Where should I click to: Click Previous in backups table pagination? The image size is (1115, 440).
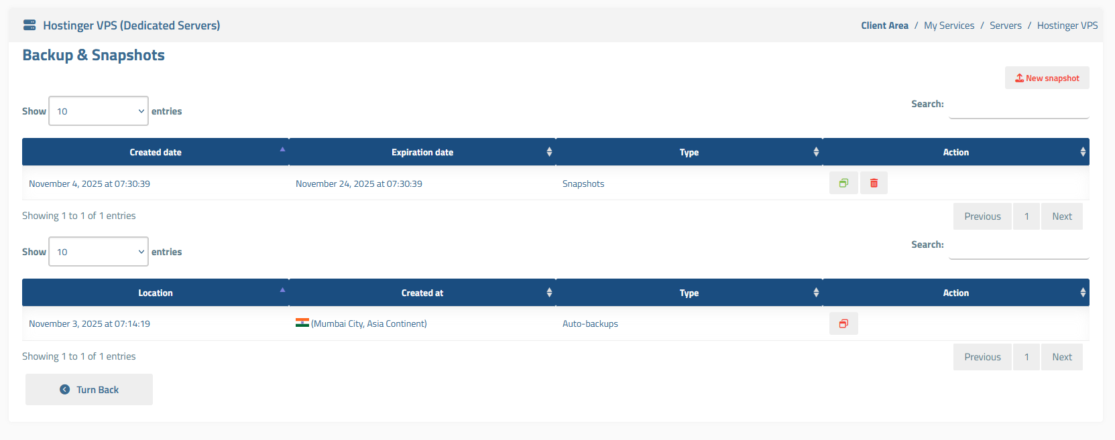[x=982, y=357]
